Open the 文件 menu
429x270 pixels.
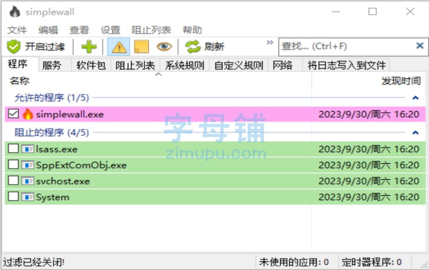point(17,30)
